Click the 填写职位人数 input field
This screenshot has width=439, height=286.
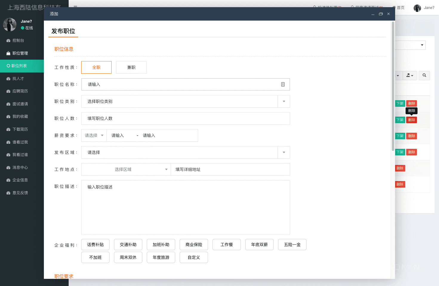(185, 118)
